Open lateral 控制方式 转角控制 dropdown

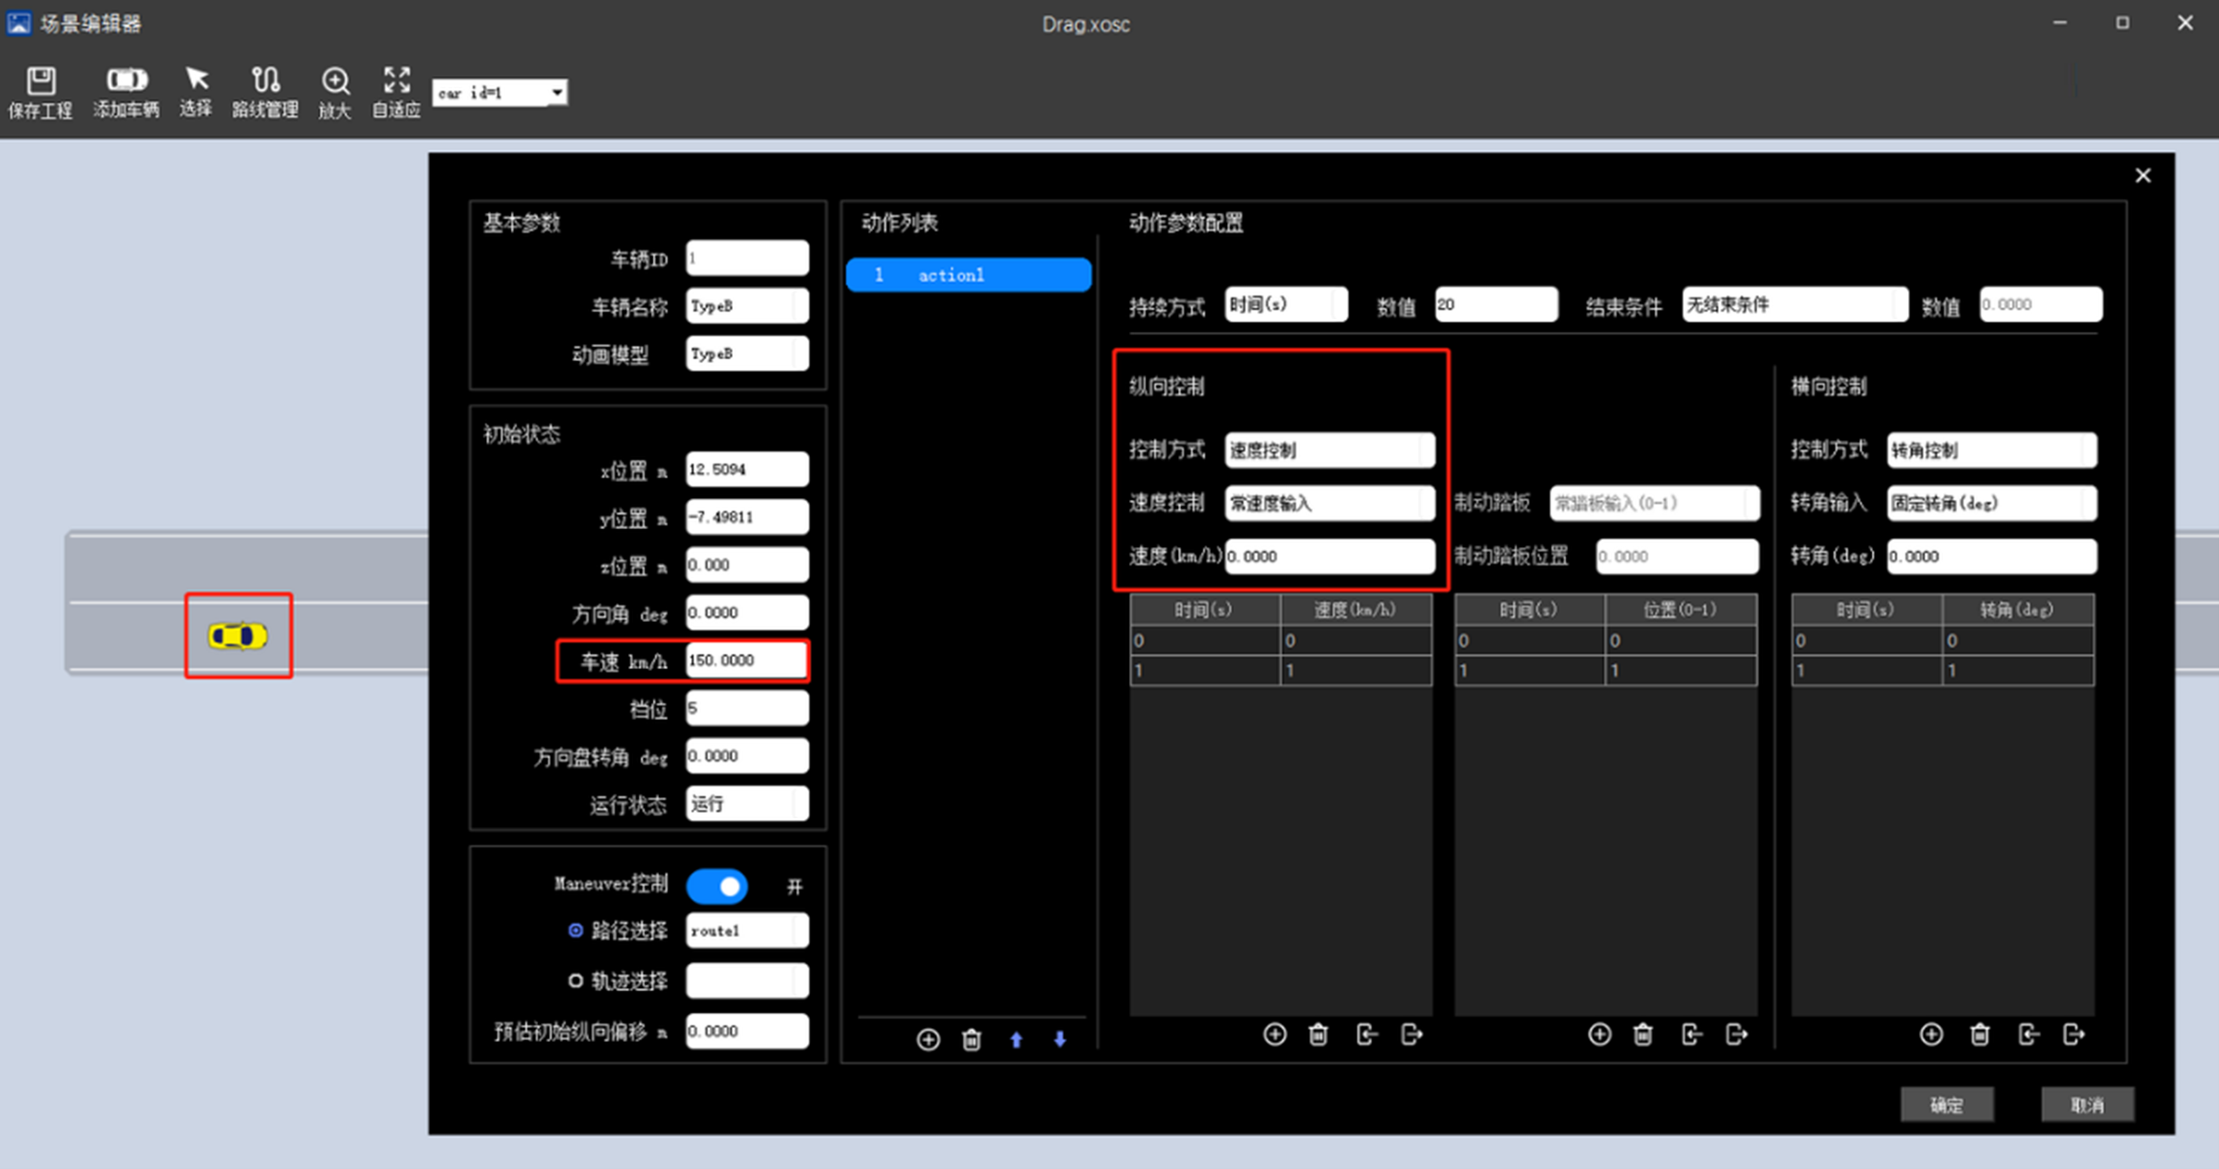pyautogui.click(x=1991, y=450)
